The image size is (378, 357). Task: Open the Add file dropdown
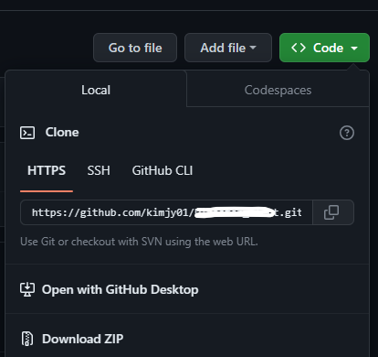(228, 48)
